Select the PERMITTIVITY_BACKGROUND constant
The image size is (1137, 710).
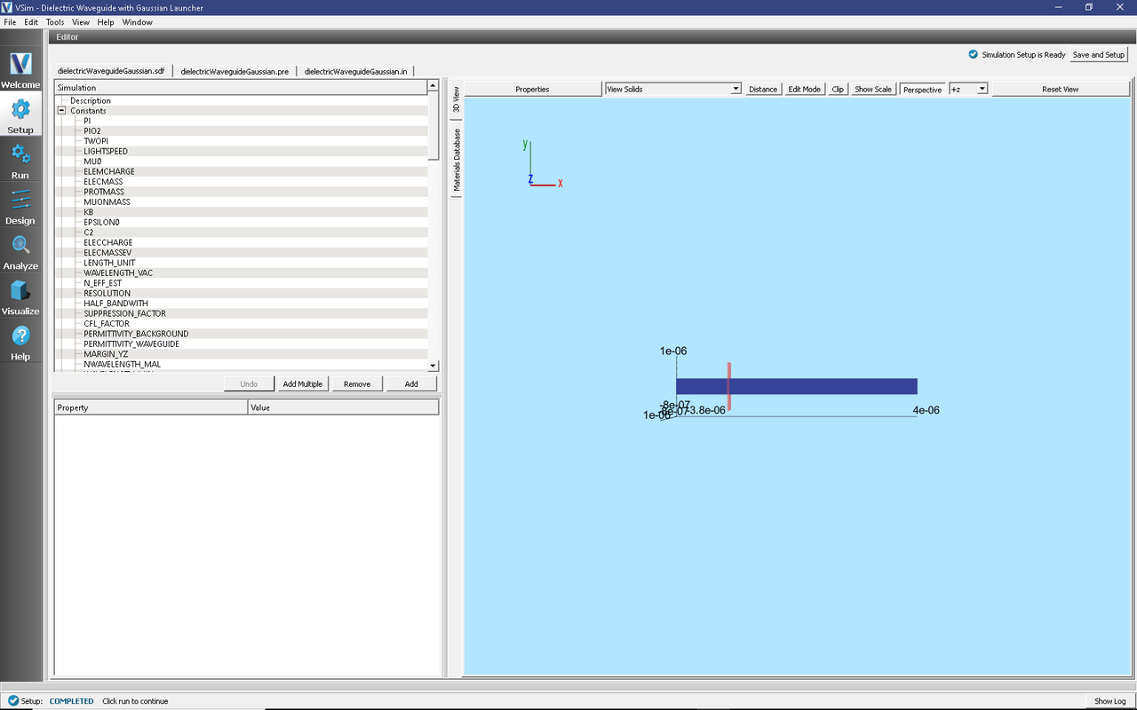(x=136, y=334)
